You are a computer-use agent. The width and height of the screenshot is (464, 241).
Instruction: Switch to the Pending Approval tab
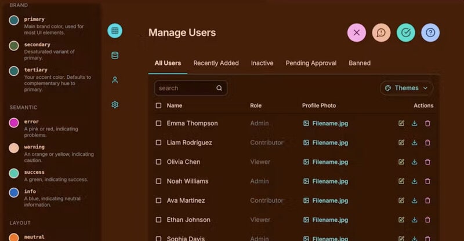[x=311, y=63]
